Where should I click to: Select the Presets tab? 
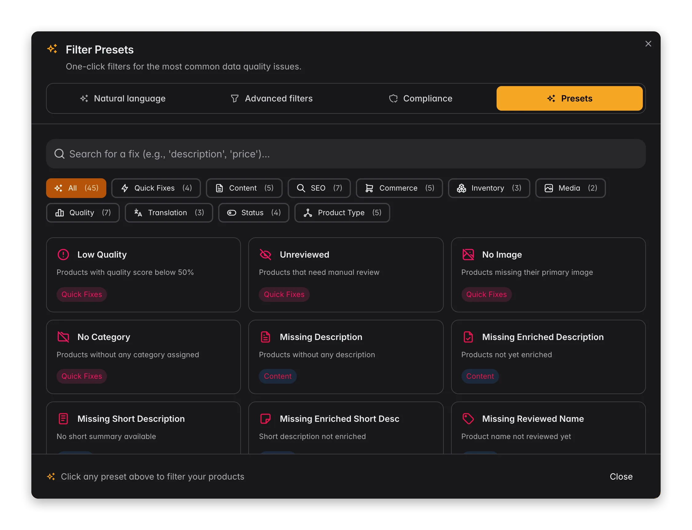(x=569, y=98)
